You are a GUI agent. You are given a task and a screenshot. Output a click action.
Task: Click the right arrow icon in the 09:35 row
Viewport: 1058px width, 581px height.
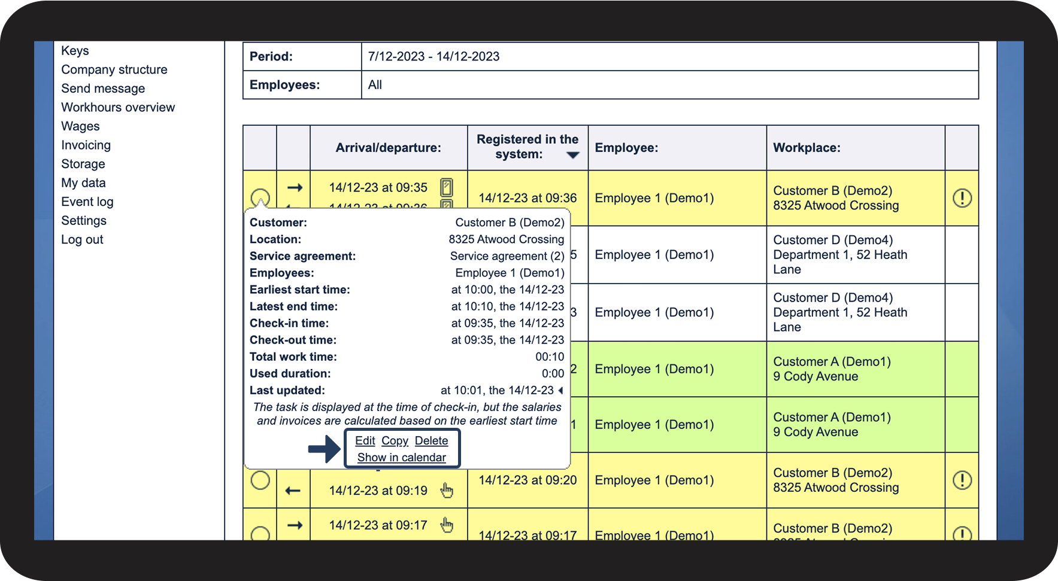coord(295,187)
